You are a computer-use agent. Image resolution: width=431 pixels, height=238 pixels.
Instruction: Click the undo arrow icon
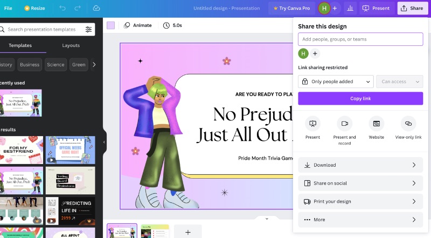pos(62,8)
